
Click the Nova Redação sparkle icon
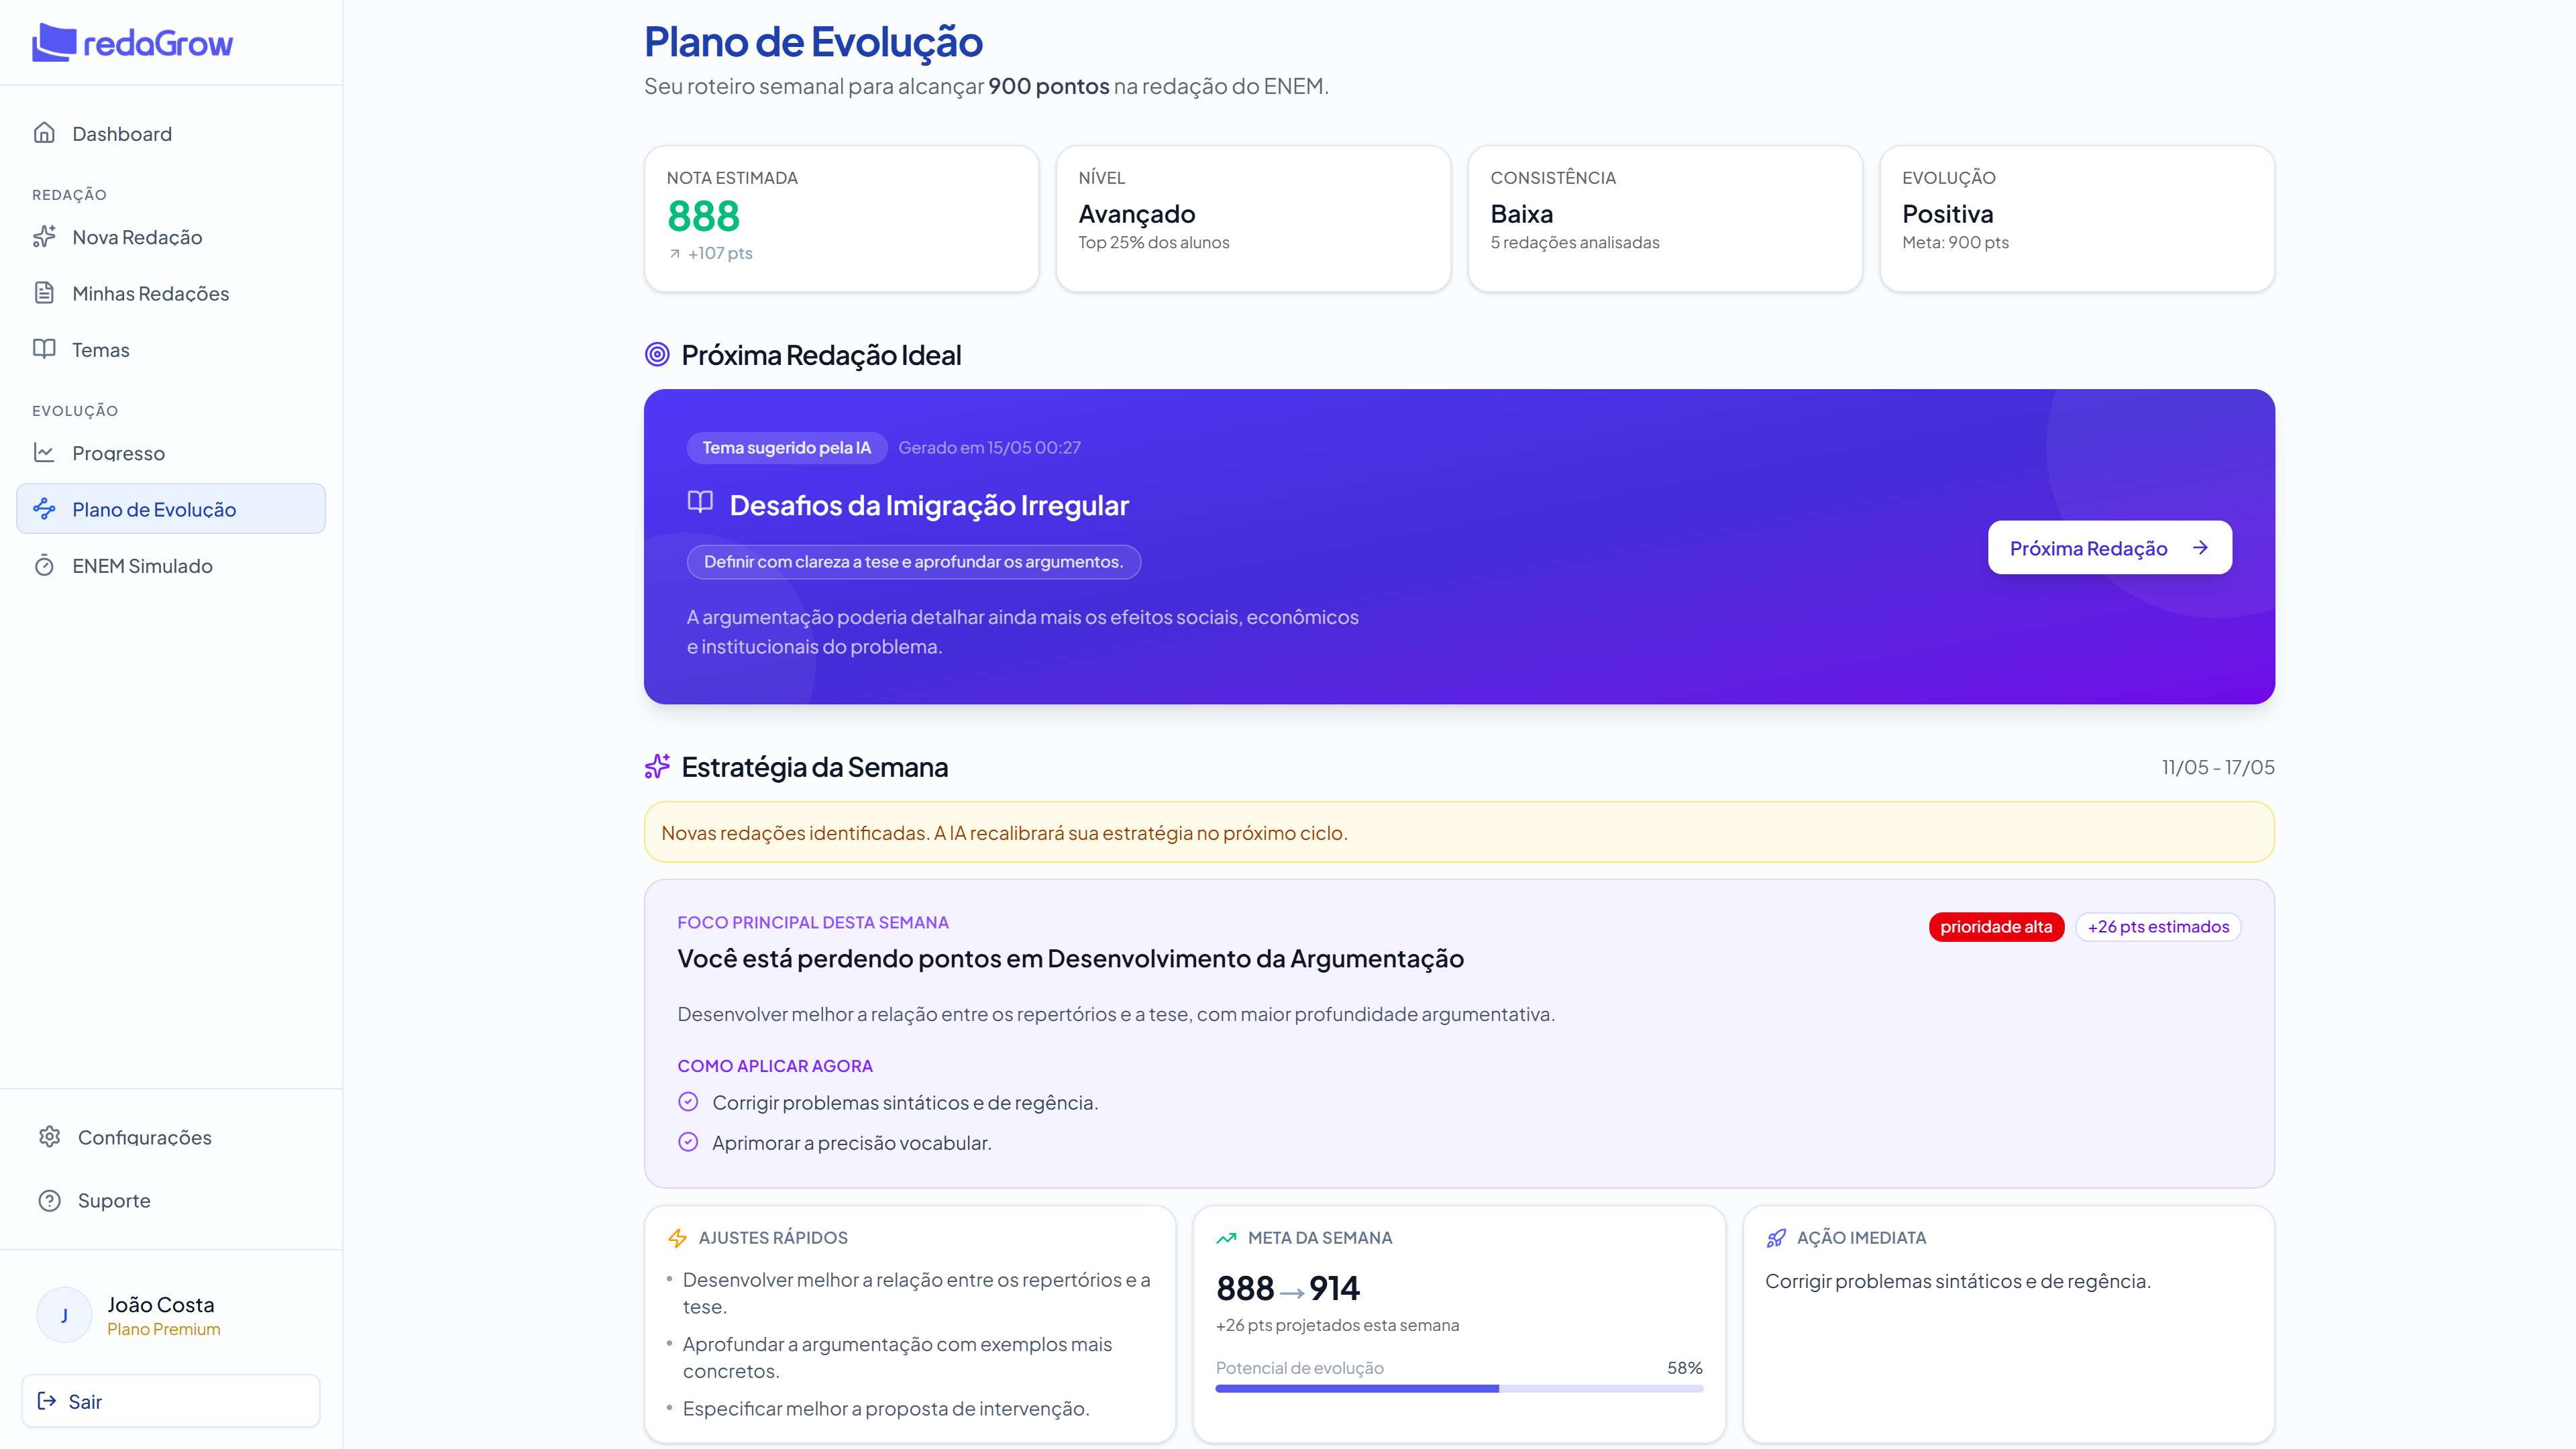point(44,237)
